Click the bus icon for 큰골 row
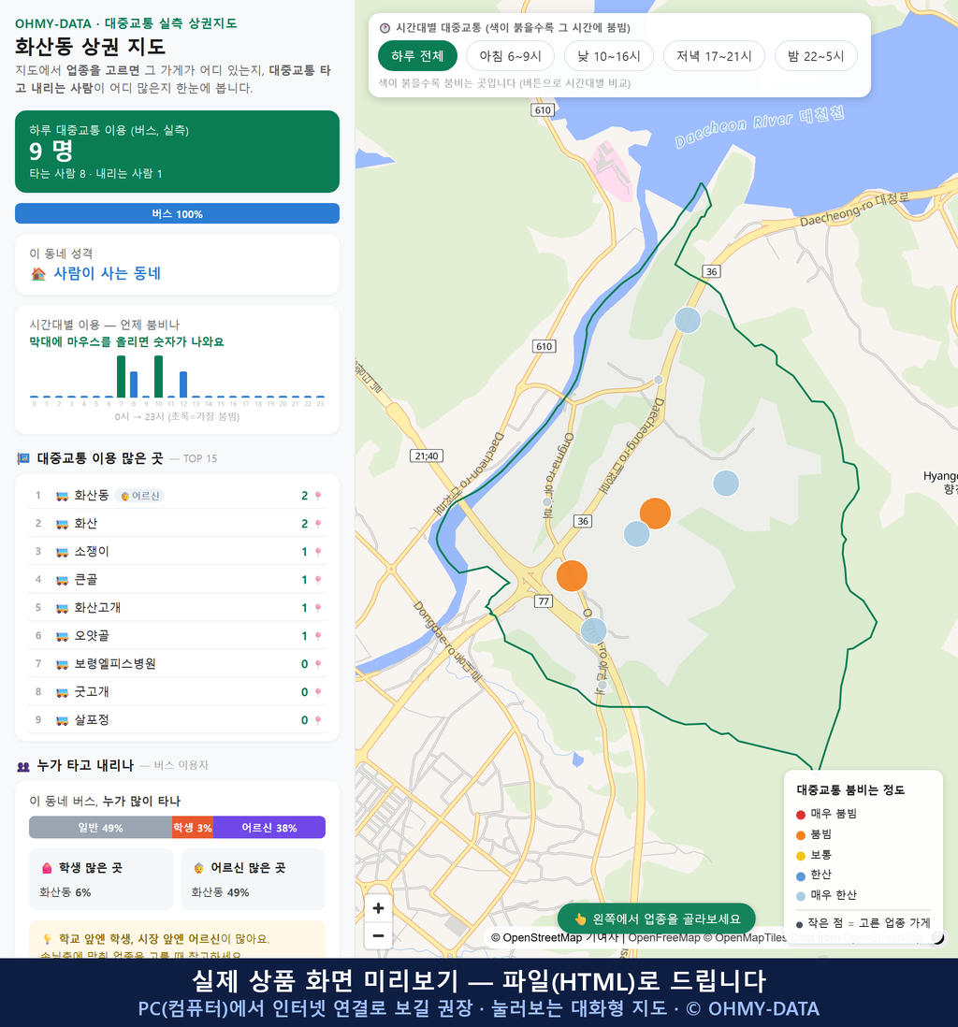The image size is (958, 1027). 63,580
